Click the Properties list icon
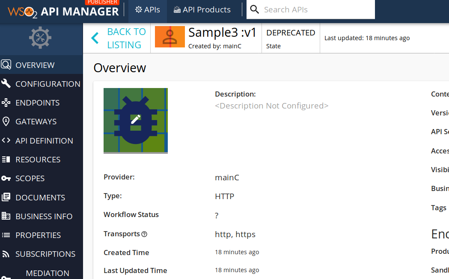Image resolution: width=449 pixels, height=279 pixels. (6, 235)
